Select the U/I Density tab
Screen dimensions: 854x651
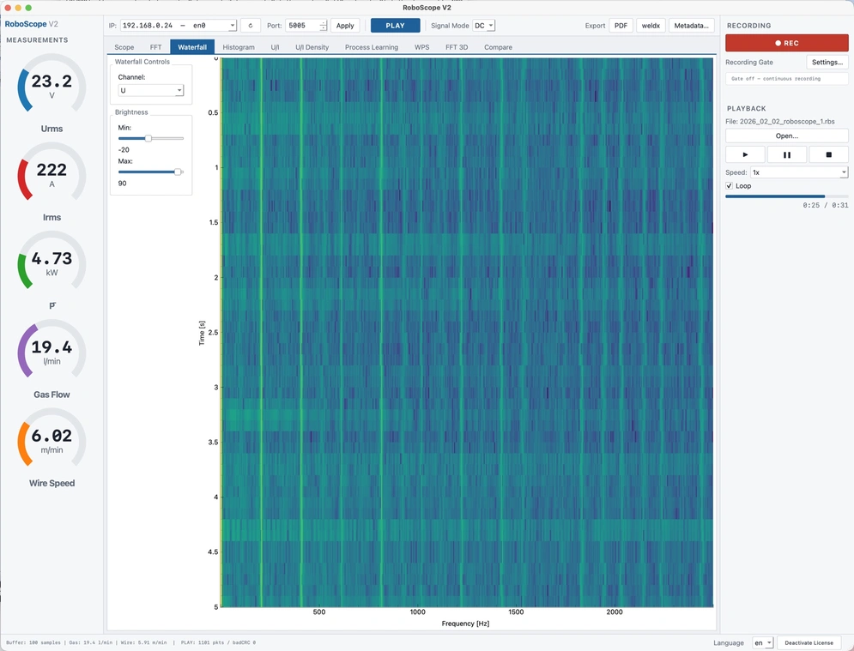tap(312, 47)
